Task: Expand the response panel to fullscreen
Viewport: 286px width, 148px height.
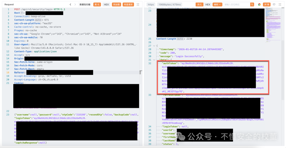Action: 280,4
